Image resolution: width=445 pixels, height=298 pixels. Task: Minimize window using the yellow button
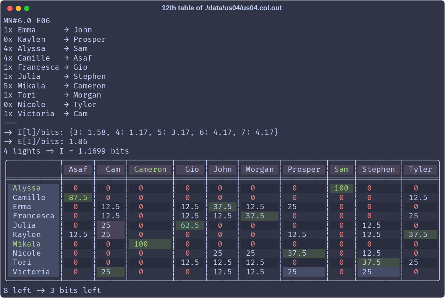[x=18, y=8]
